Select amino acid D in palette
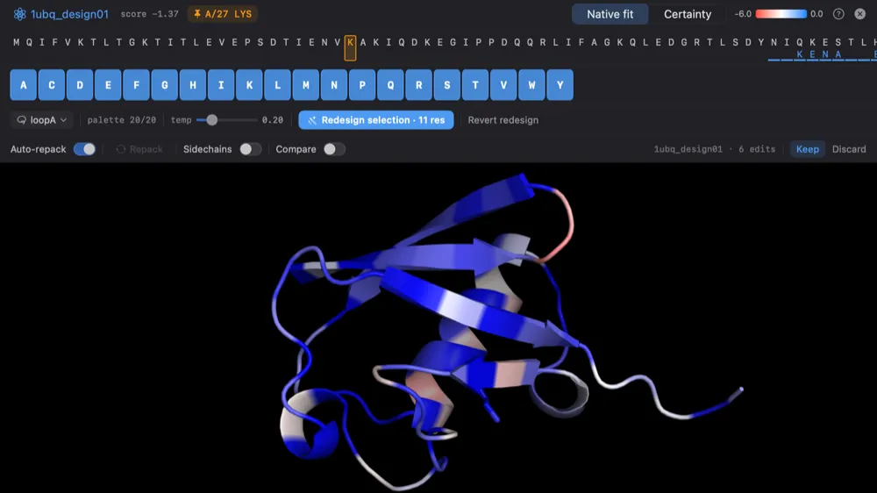This screenshot has width=877, height=493. pos(80,85)
